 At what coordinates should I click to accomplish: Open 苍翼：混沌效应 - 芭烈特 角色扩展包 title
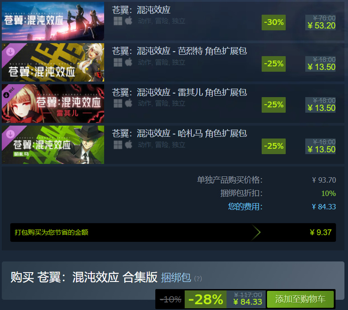179,51
